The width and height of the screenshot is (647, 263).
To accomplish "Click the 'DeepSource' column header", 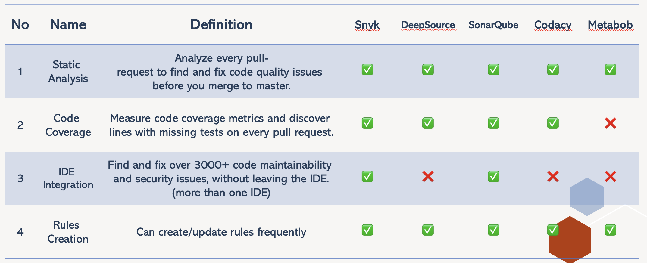I will (x=428, y=25).
